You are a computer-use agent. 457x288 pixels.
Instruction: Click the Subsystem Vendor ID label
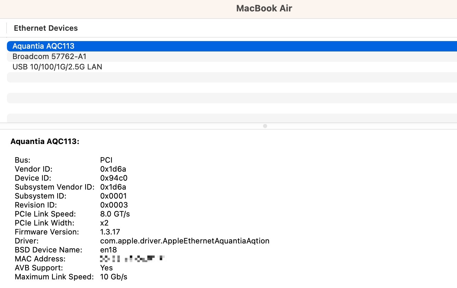55,187
